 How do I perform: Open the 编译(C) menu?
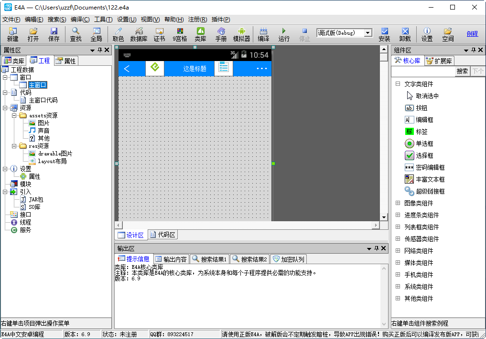pyautogui.click(x=80, y=20)
